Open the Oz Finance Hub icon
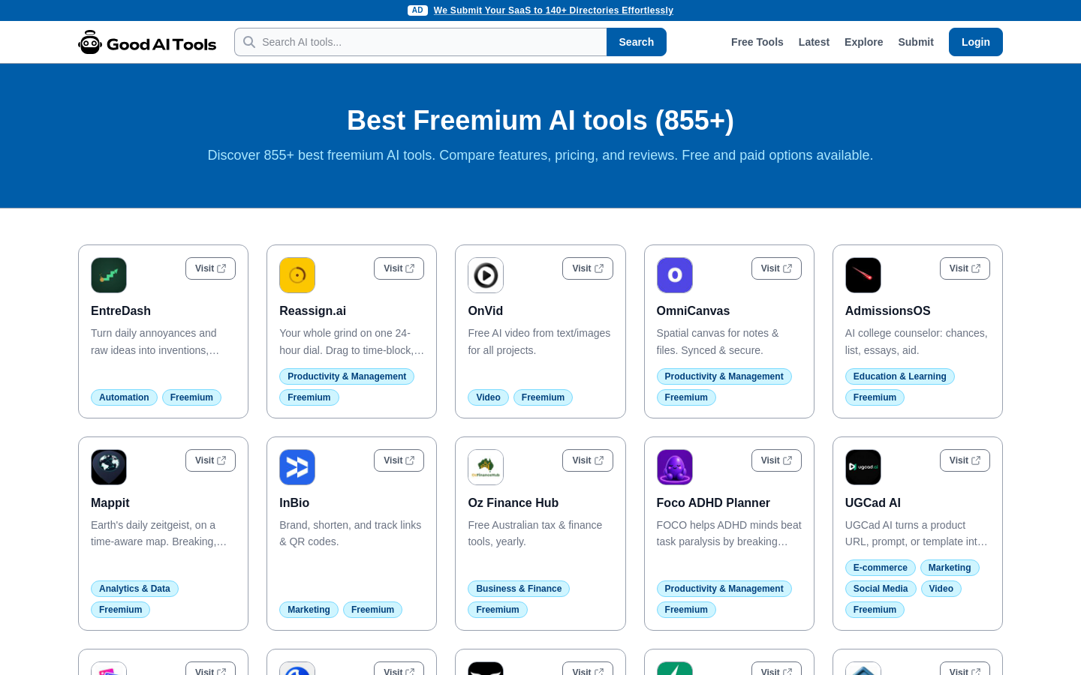Viewport: 1081px width, 675px height. [486, 467]
